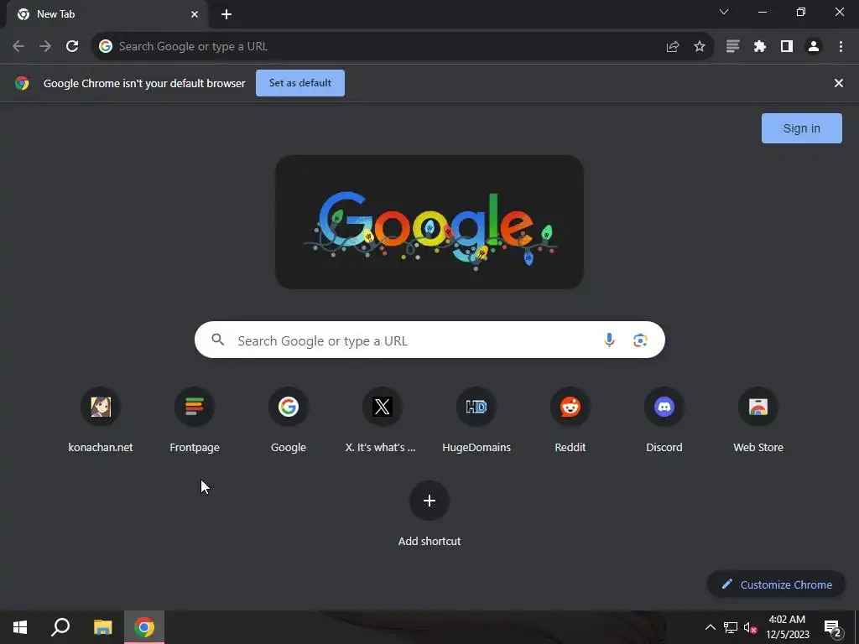Open the taskbar clock showing 4:02 AM
Image resolution: width=859 pixels, height=644 pixels.
coord(787,627)
